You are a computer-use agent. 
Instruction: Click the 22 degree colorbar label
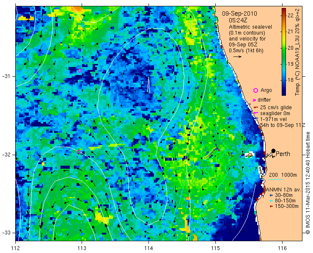[291, 15]
